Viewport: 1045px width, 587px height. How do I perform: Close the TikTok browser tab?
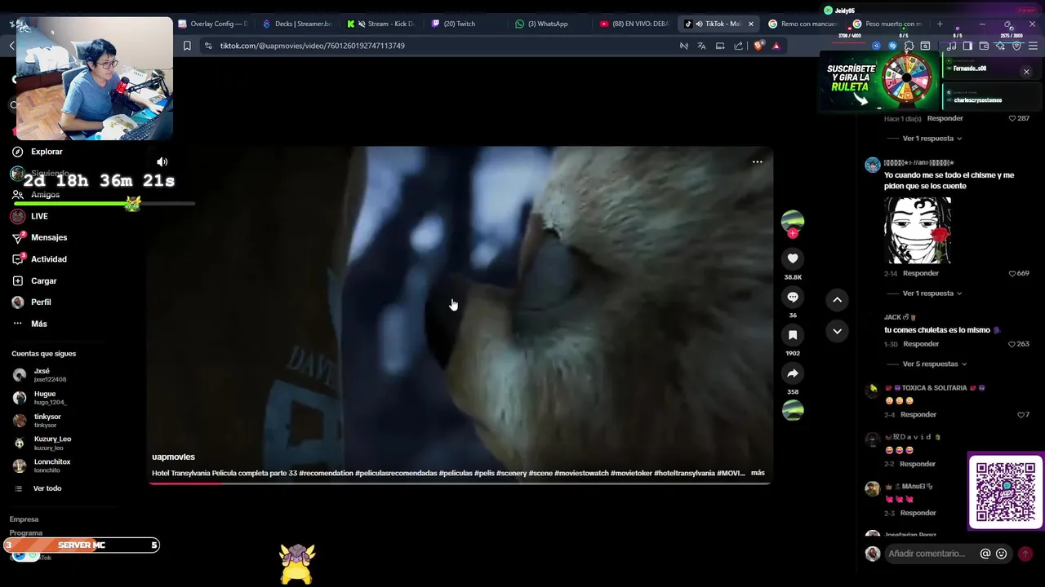click(x=750, y=24)
